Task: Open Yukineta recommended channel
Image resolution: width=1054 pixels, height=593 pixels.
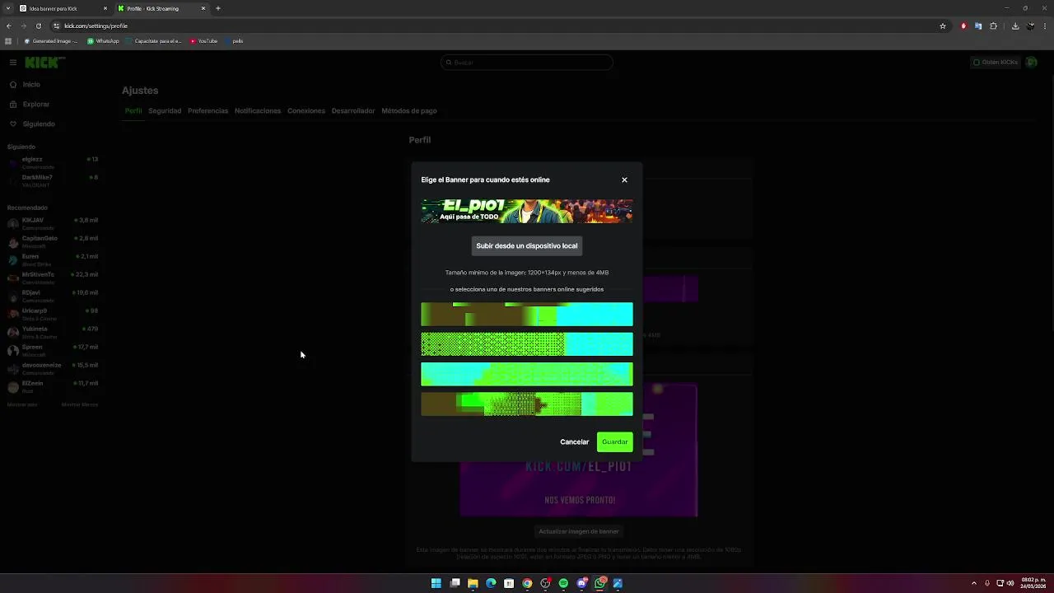Action: click(x=53, y=332)
